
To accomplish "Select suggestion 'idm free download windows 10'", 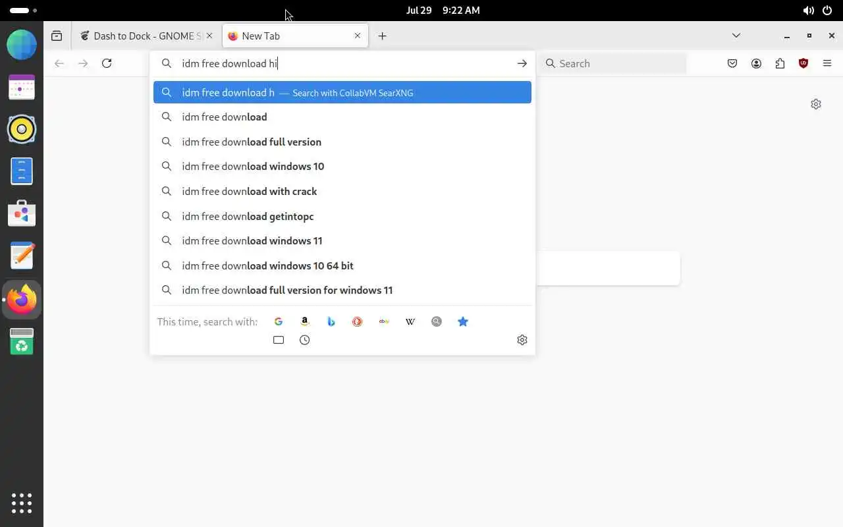I will coord(342,166).
